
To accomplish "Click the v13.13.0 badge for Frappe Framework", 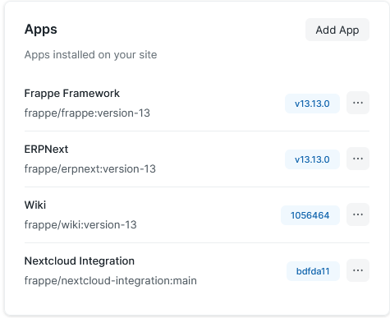I will pyautogui.click(x=312, y=104).
